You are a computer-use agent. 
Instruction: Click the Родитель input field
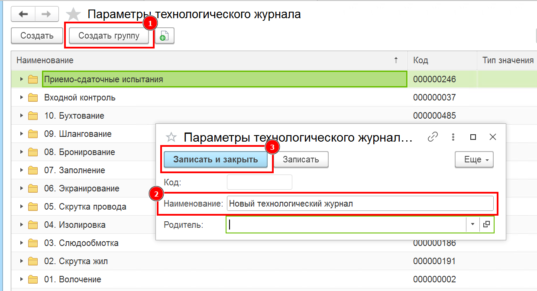coord(346,224)
